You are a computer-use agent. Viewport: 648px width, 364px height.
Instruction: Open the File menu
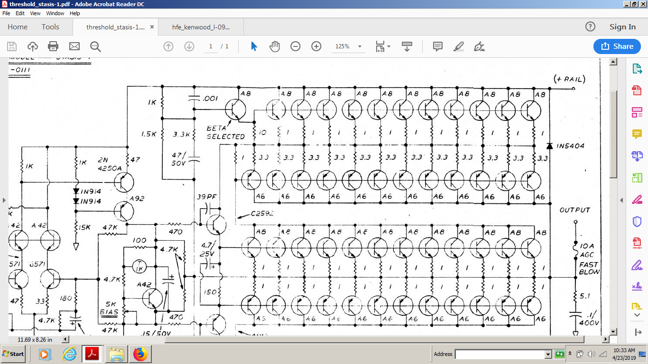[6, 13]
